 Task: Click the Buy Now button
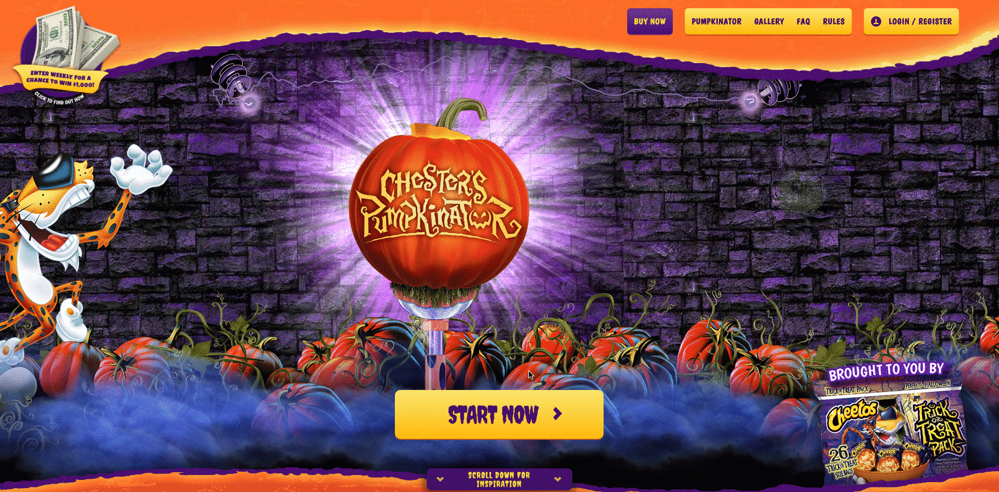(x=650, y=21)
